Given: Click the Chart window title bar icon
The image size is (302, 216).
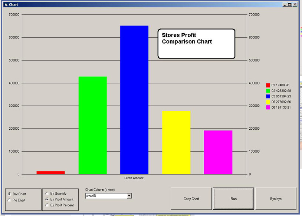Looking at the screenshot, I should point(6,4).
